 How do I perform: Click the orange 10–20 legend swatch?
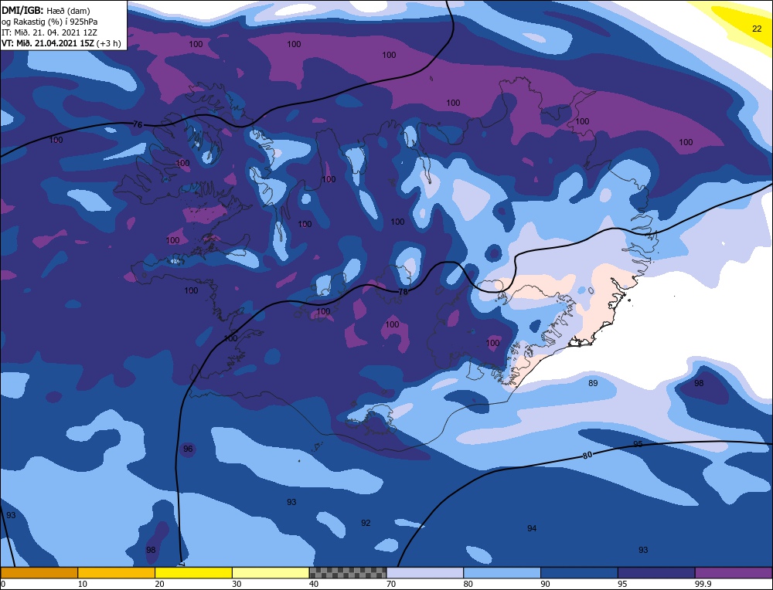pyautogui.click(x=117, y=572)
